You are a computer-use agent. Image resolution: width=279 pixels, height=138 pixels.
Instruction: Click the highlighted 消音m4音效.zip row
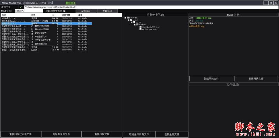coord(46,23)
